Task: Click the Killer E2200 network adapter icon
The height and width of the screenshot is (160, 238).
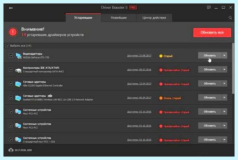Action: (x=18, y=84)
